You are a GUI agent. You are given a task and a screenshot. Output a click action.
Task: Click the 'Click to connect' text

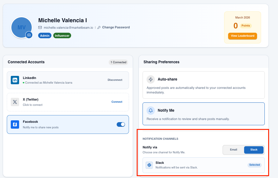coord(33,105)
